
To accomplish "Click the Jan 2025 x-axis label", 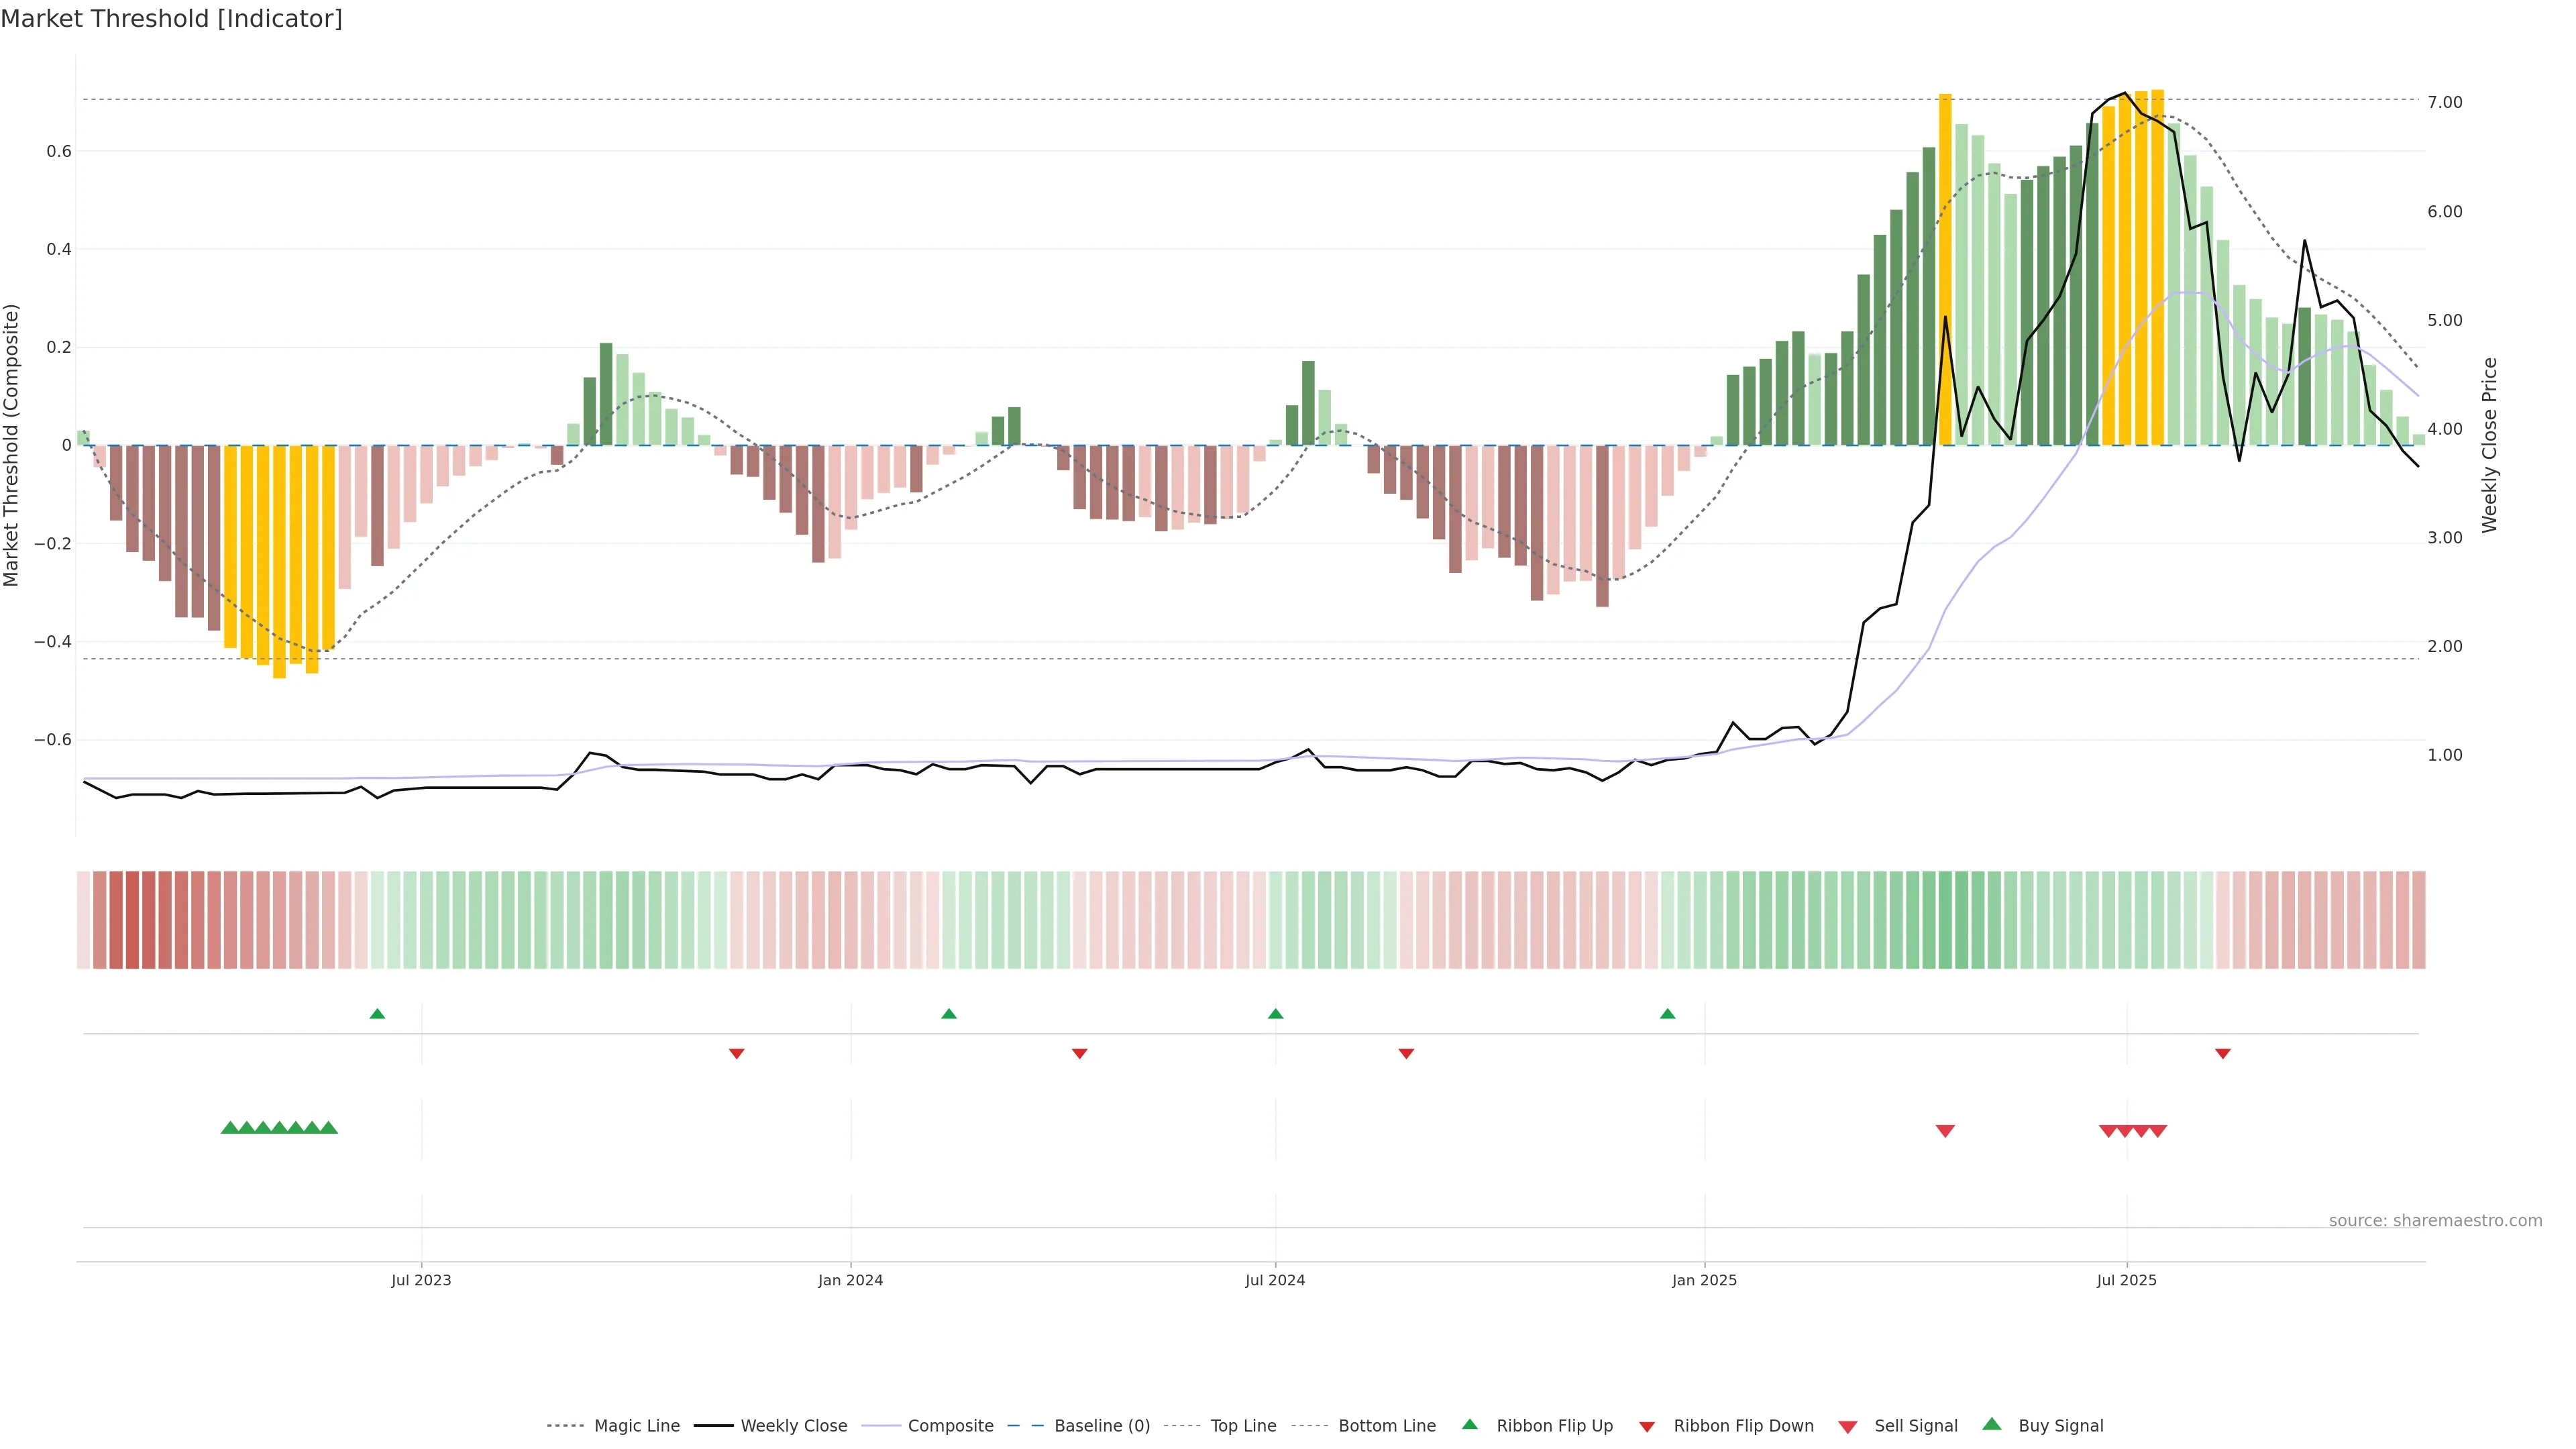I will (x=1704, y=1280).
